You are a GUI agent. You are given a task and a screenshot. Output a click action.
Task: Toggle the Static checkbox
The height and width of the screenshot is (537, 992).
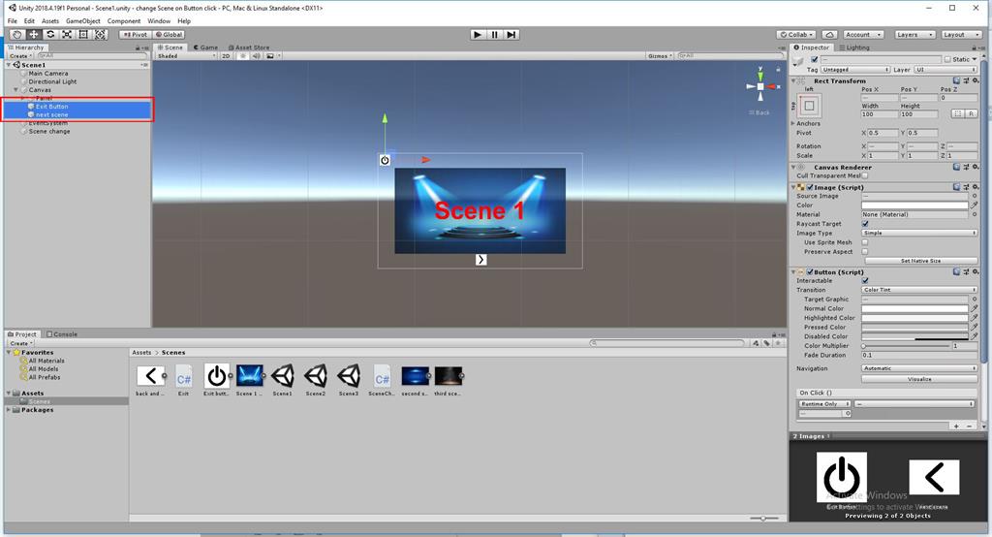click(x=947, y=59)
